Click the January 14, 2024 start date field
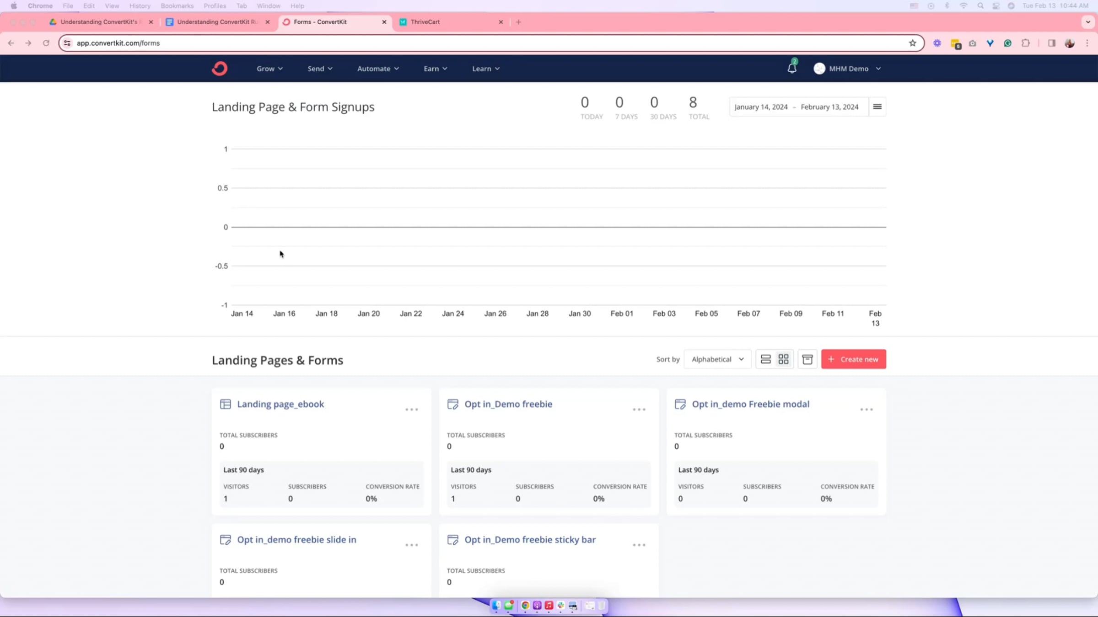This screenshot has width=1098, height=617. (761, 107)
